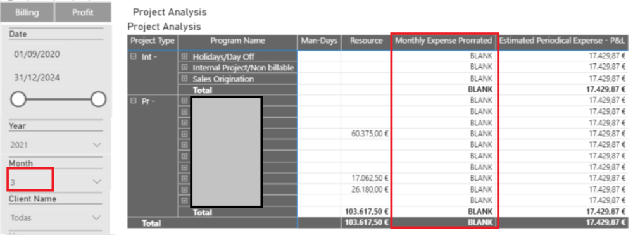Image resolution: width=633 pixels, height=235 pixels.
Task: Sort by Man-Days column header
Action: 319,41
